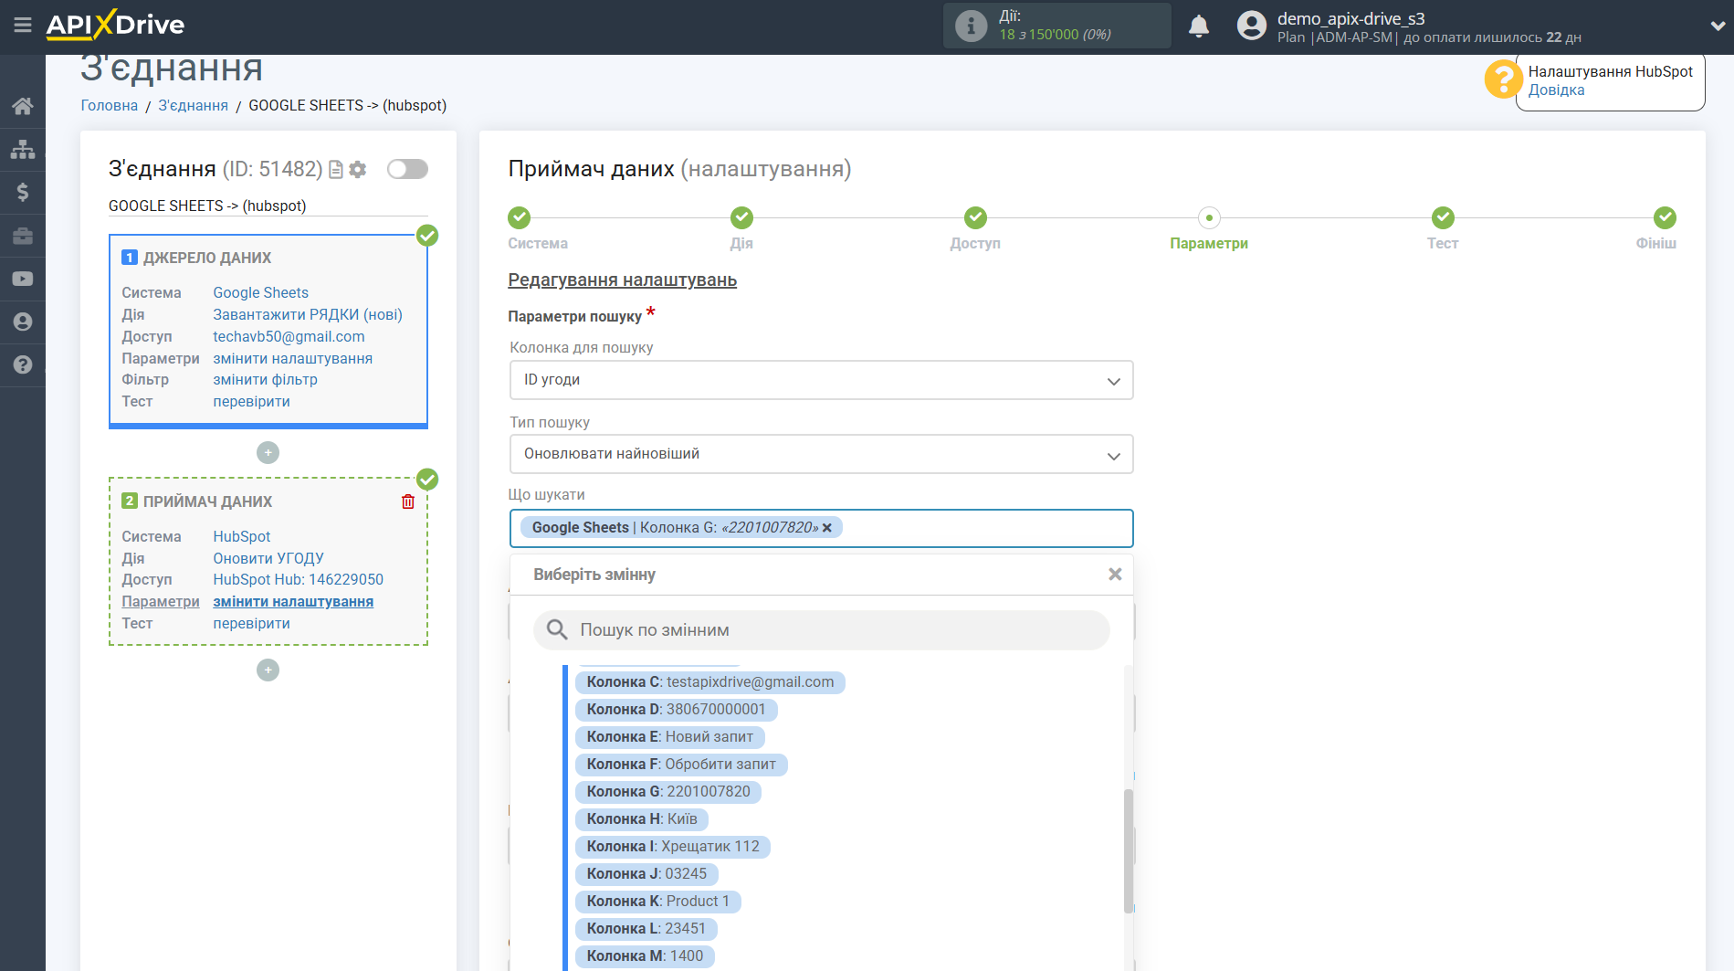Open the Google Sheets source system link
This screenshot has width=1734, height=971.
click(261, 293)
